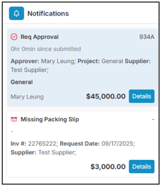Click the red package Missing Packing Slip icon
Viewport: 161px width, 186px height.
(14, 119)
